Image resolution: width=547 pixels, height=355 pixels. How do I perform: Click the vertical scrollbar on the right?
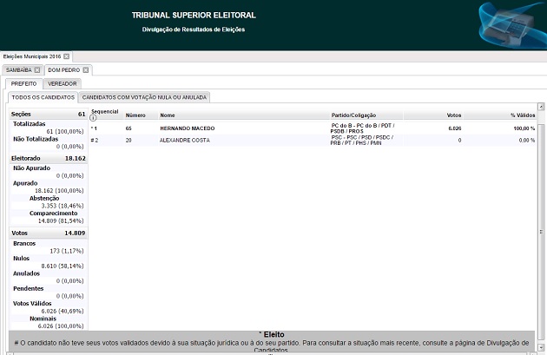[x=542, y=217]
